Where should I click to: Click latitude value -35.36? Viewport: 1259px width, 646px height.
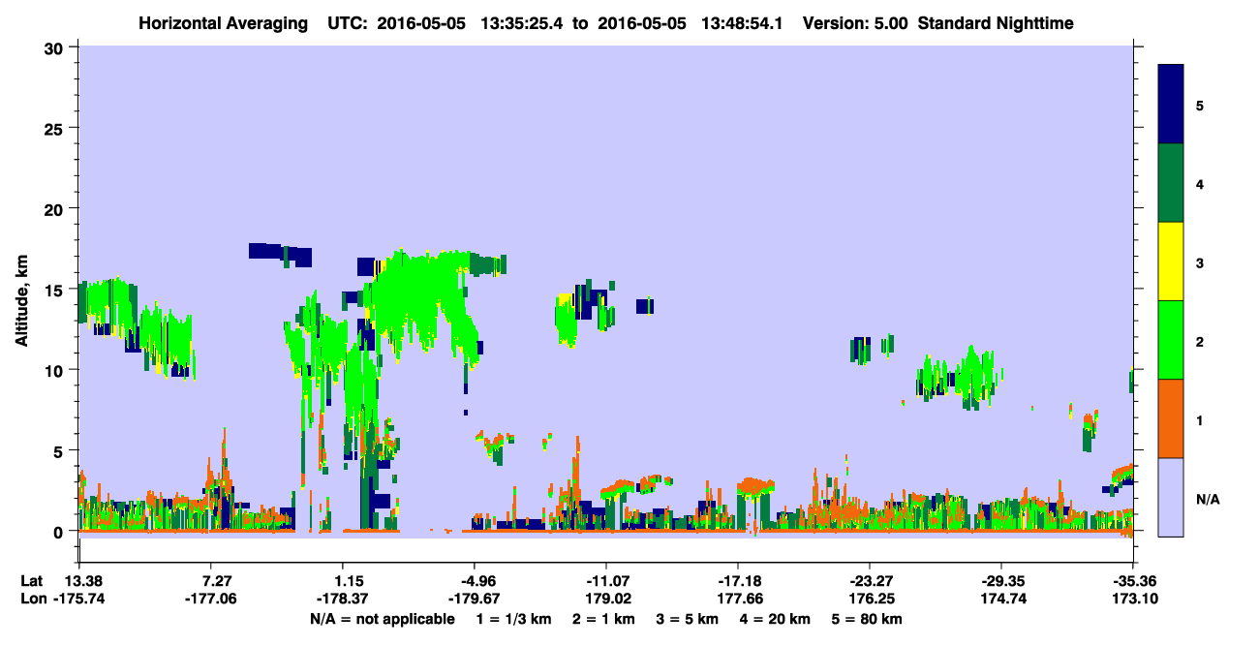[1133, 581]
